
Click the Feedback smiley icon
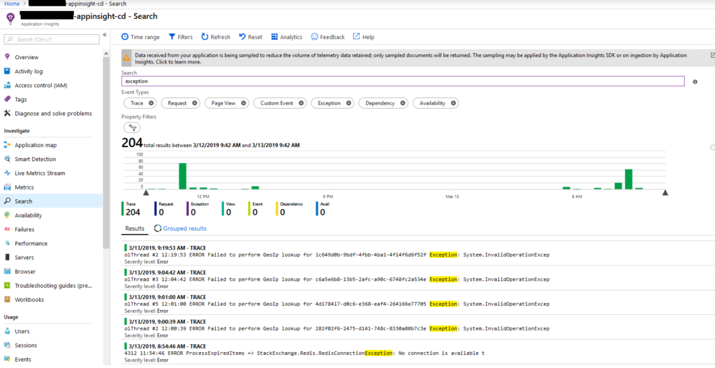click(x=315, y=37)
